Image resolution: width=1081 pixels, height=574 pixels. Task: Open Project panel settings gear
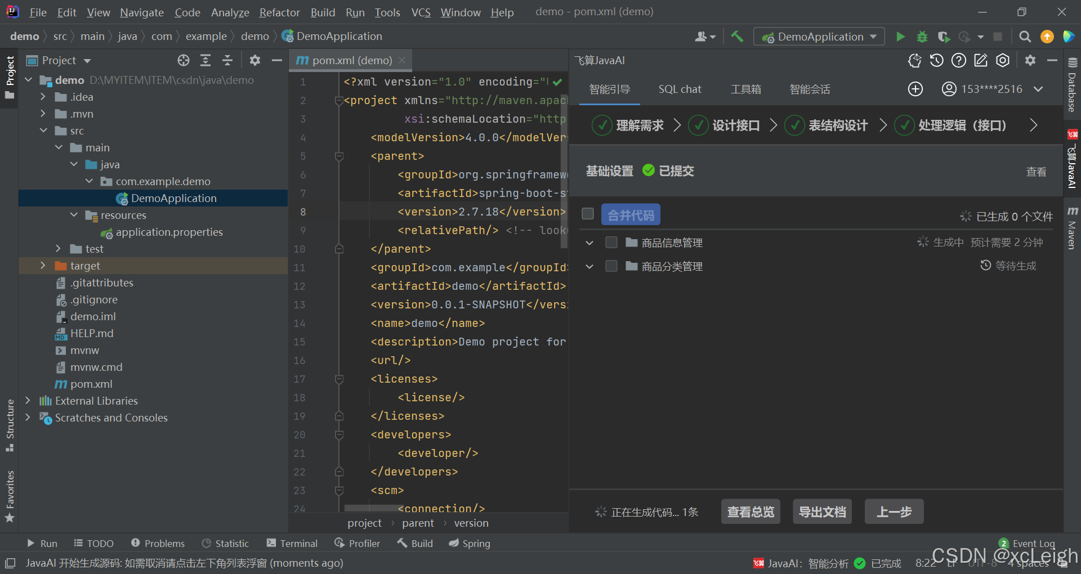[x=255, y=60]
